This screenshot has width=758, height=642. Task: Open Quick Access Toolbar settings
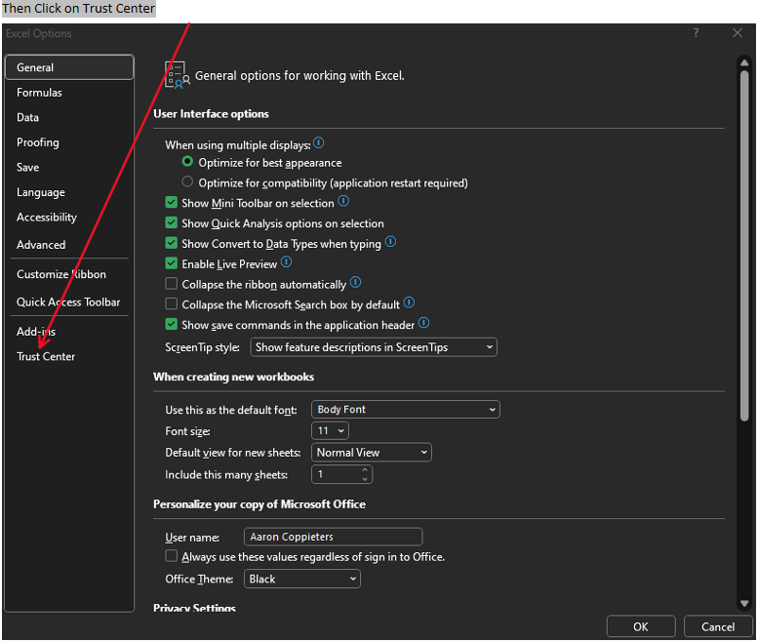pyautogui.click(x=69, y=302)
